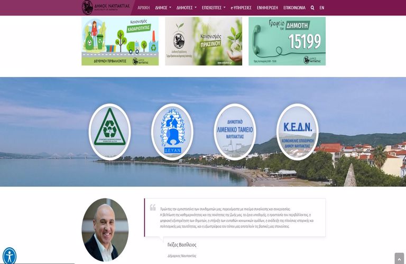Open the ΕΝΗΜΕΡΩΣΗ menu item
This screenshot has height=264, width=406.
pyautogui.click(x=267, y=8)
